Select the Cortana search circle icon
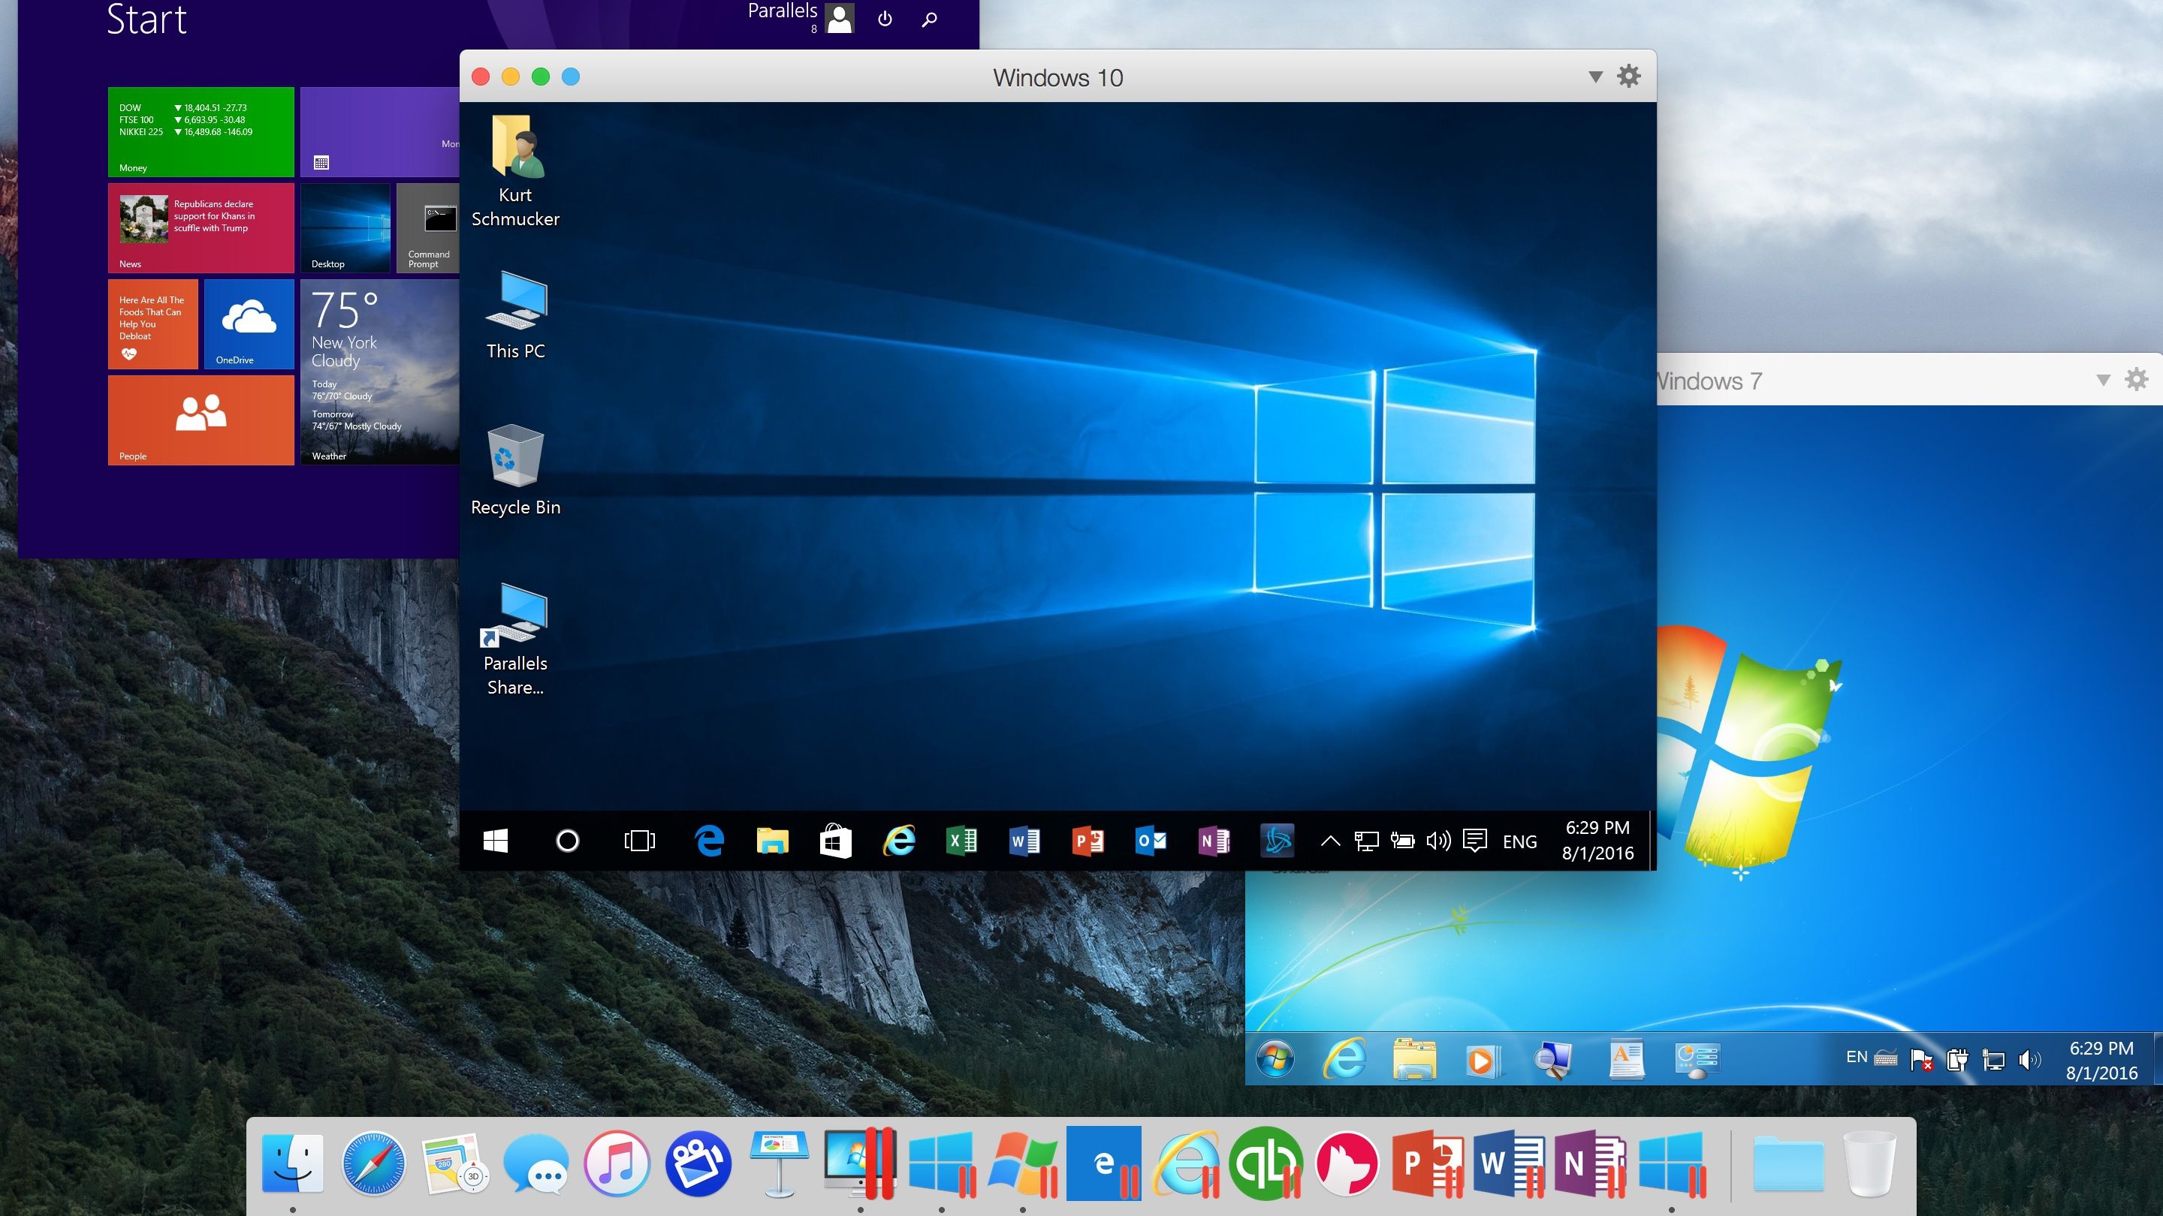Image resolution: width=2163 pixels, height=1216 pixels. pos(568,841)
